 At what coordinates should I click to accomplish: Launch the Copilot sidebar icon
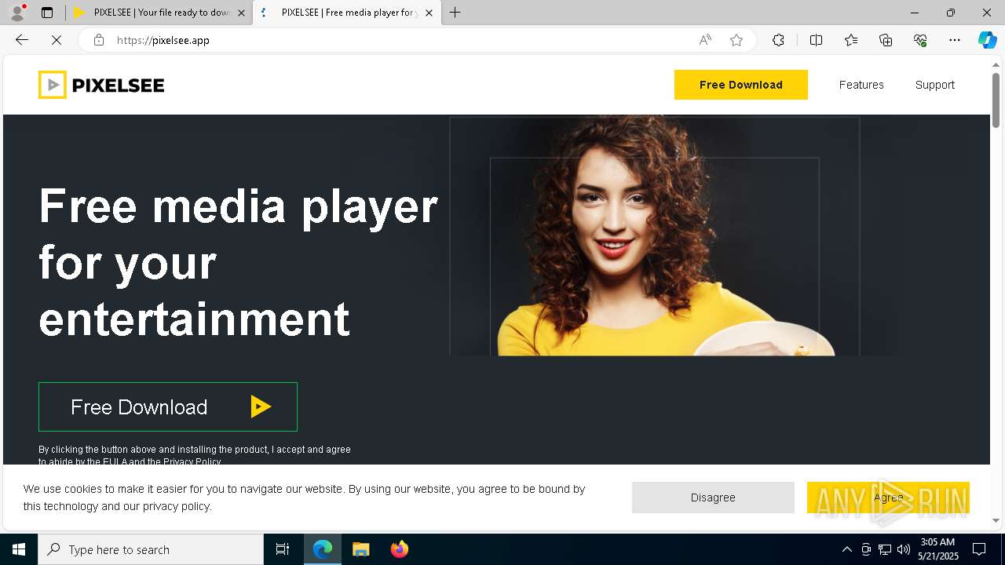pyautogui.click(x=987, y=40)
